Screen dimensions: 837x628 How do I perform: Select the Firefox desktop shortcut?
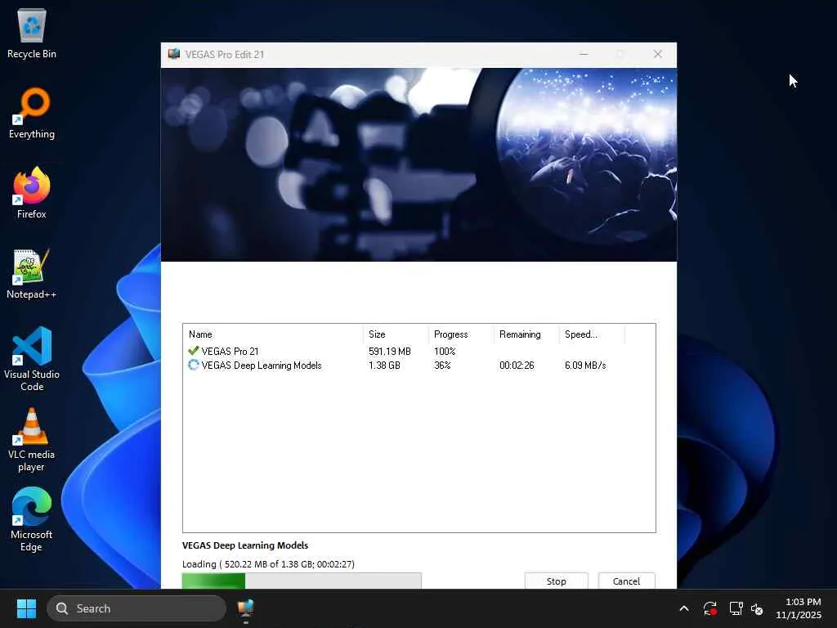pos(32,193)
